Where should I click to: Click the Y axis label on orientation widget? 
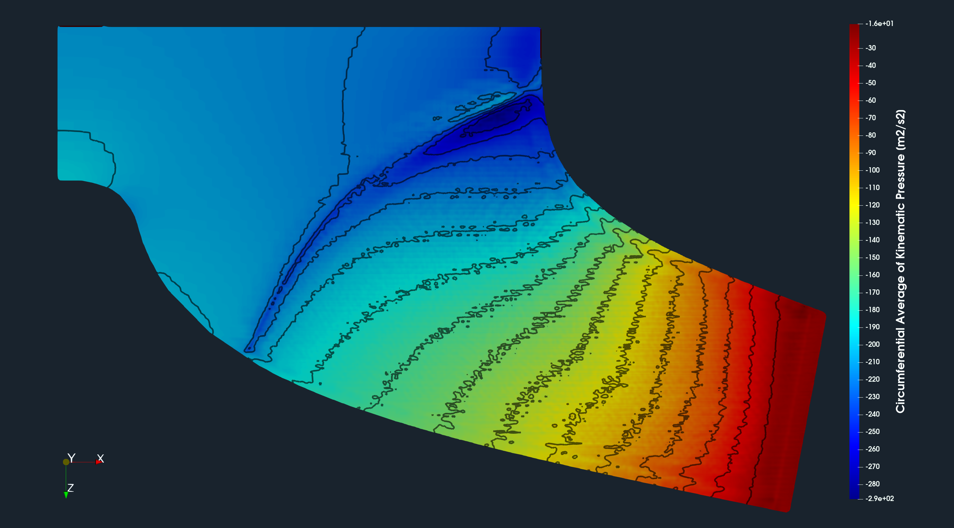tap(72, 458)
